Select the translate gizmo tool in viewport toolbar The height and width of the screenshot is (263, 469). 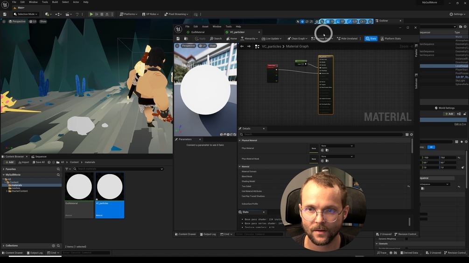coord(302,21)
